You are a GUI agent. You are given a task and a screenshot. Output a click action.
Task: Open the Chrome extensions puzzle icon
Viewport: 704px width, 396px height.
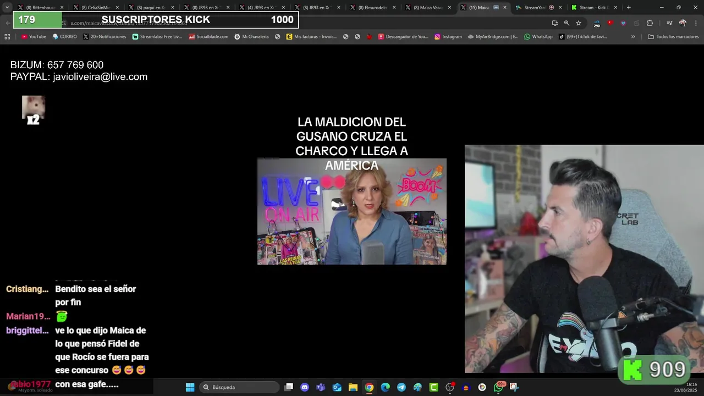point(650,23)
